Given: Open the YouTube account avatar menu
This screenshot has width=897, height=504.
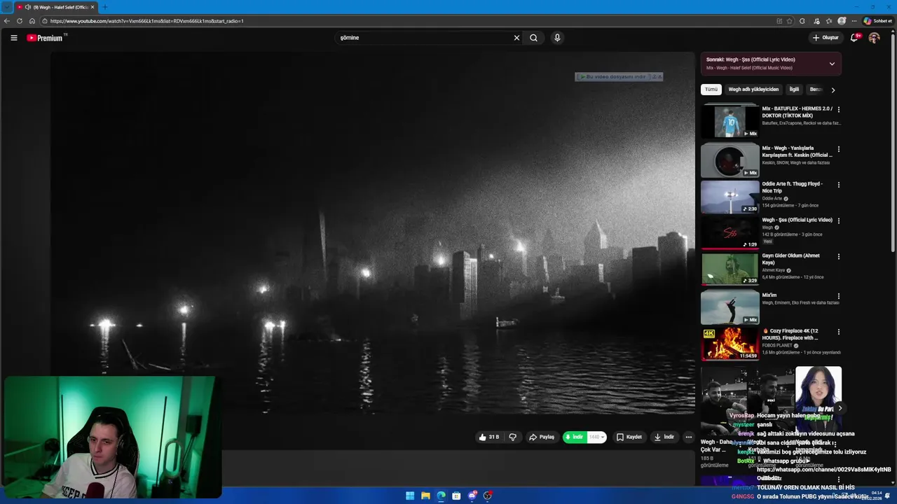Looking at the screenshot, I should [x=874, y=38].
